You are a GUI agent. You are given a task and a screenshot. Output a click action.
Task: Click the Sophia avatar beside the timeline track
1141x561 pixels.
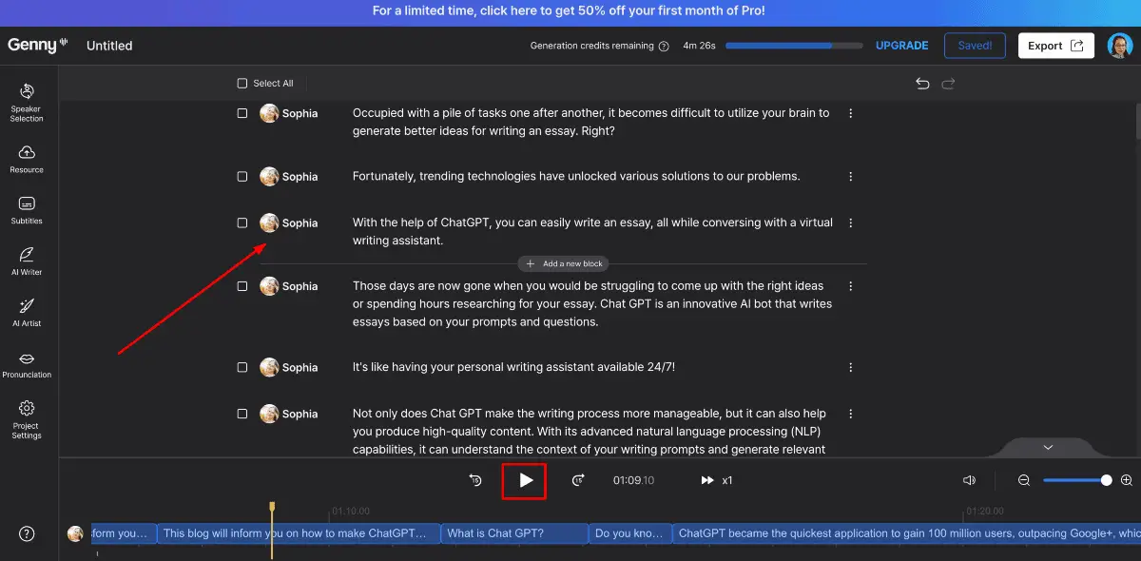point(75,533)
